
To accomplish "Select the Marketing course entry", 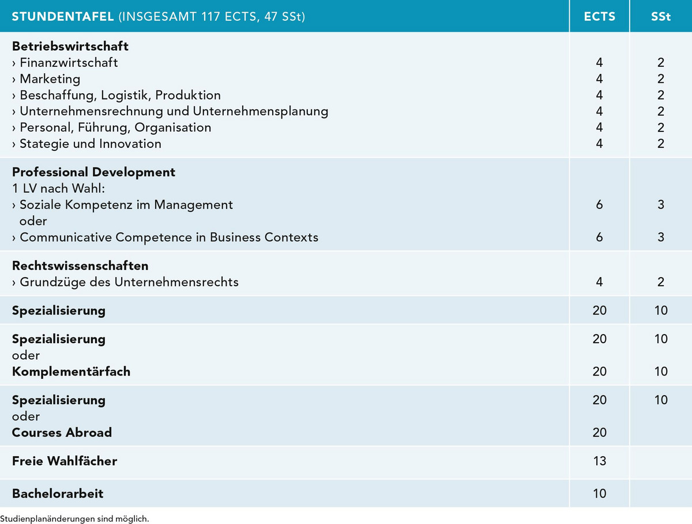I will 50,78.
